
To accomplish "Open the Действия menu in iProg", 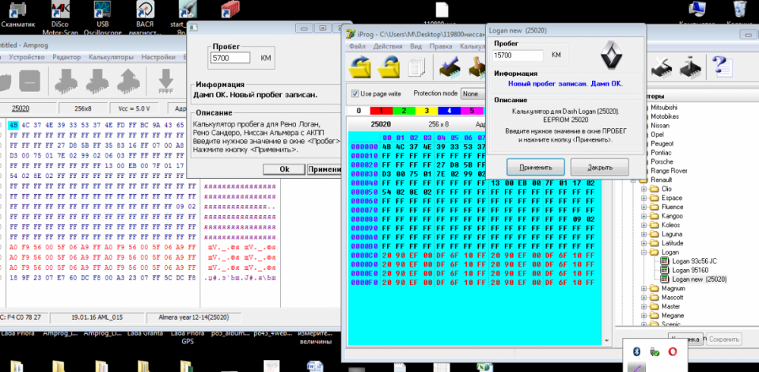I will click(x=388, y=46).
